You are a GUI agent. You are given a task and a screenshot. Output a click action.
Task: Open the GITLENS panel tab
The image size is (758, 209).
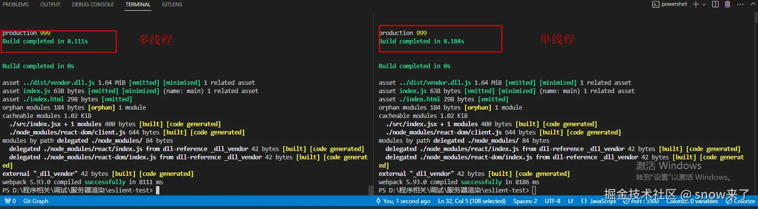click(172, 4)
